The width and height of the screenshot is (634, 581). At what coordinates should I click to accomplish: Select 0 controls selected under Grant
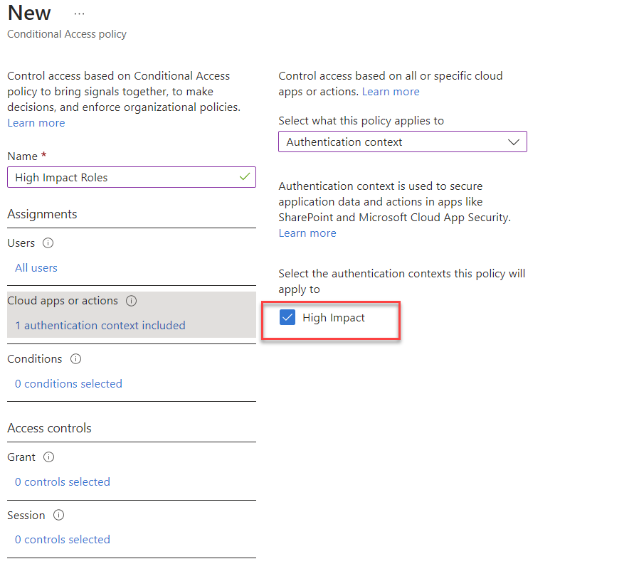(x=63, y=481)
